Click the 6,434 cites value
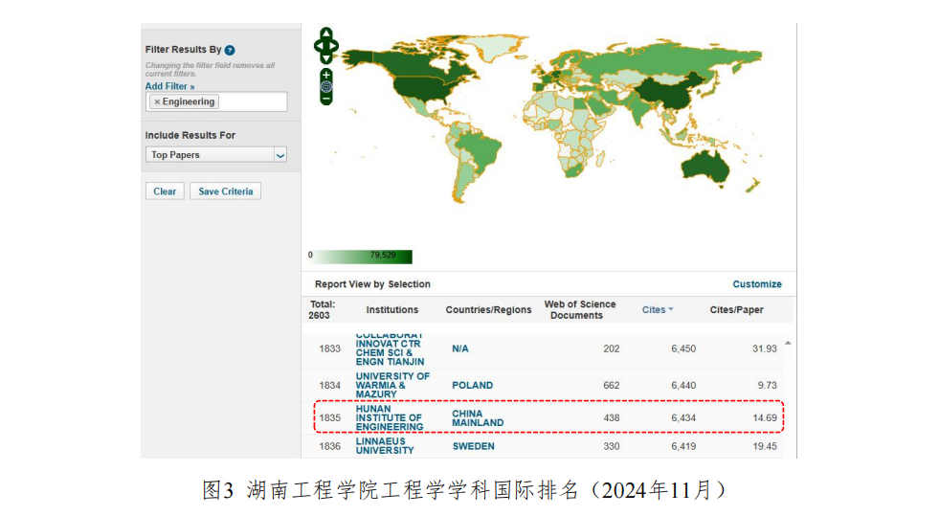Viewport: 939px width, 516px height. click(x=683, y=417)
